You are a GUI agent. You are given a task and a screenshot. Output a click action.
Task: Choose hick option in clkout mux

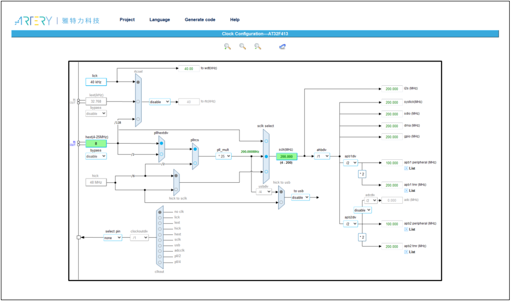pos(160,229)
